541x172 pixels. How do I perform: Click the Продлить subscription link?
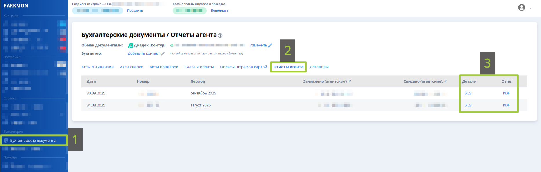135,11
